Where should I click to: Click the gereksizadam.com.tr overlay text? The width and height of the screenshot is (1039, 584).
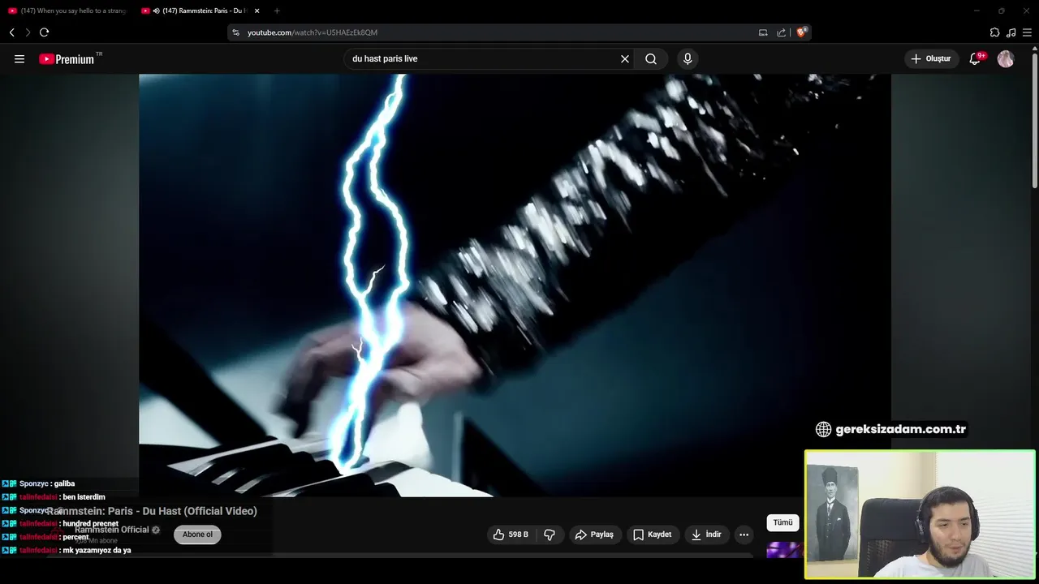click(x=900, y=429)
